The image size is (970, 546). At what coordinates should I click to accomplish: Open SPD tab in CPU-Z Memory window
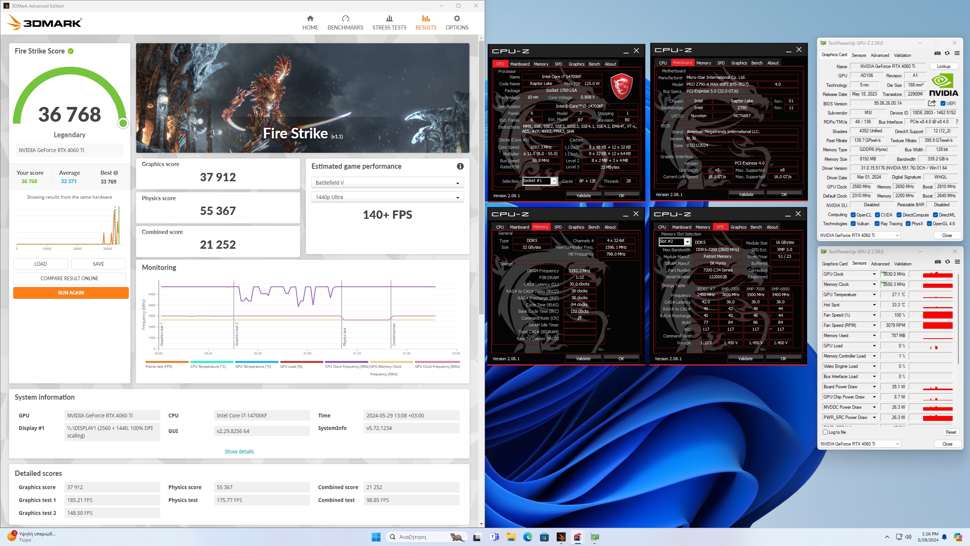558,227
